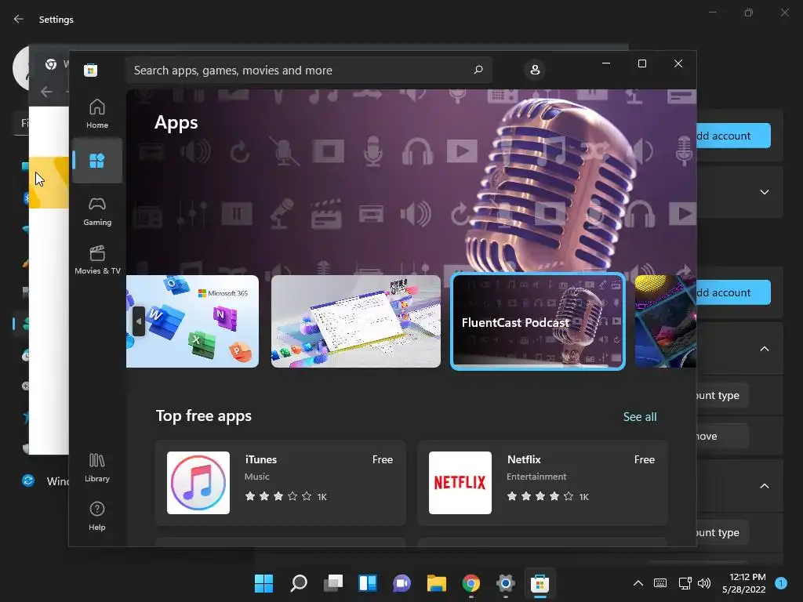Open the Store user profile icon

pos(535,70)
